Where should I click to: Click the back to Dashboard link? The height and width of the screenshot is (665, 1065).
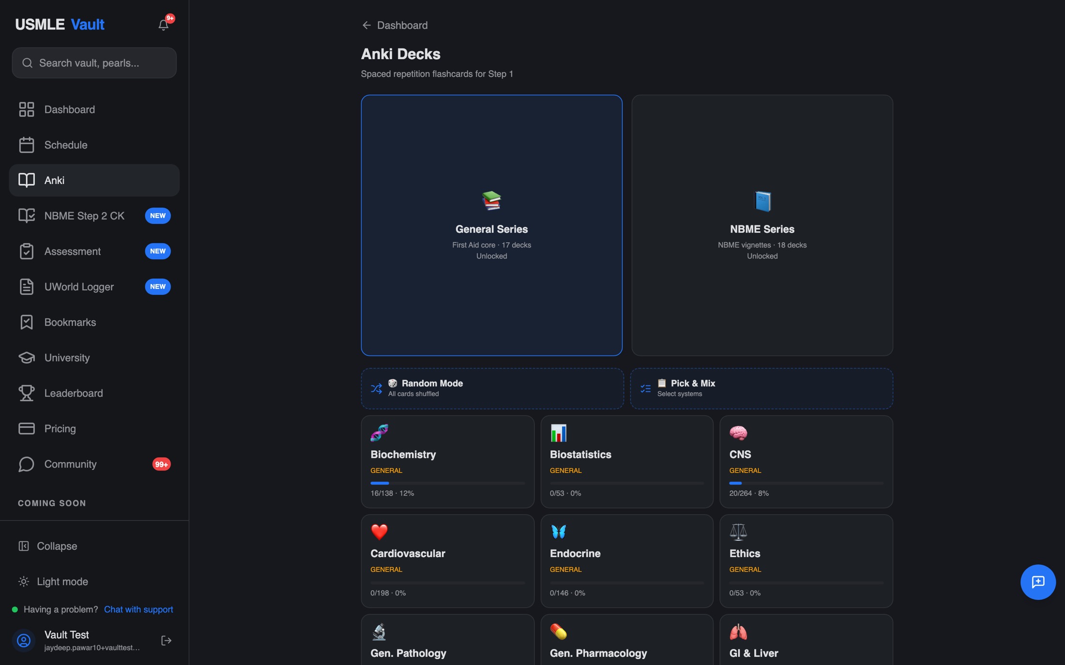[x=395, y=25]
